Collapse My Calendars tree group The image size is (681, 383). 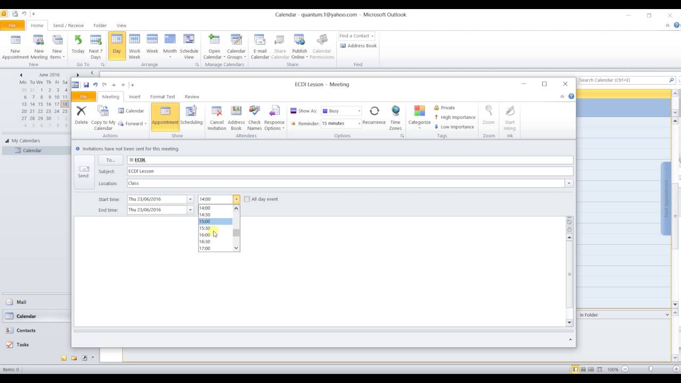[7, 141]
